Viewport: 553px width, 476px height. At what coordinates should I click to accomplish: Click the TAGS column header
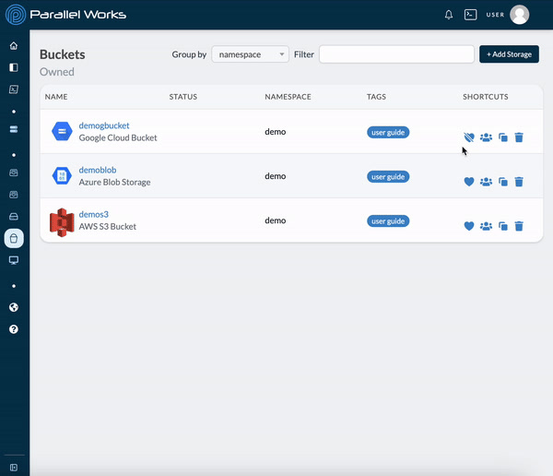(x=376, y=97)
